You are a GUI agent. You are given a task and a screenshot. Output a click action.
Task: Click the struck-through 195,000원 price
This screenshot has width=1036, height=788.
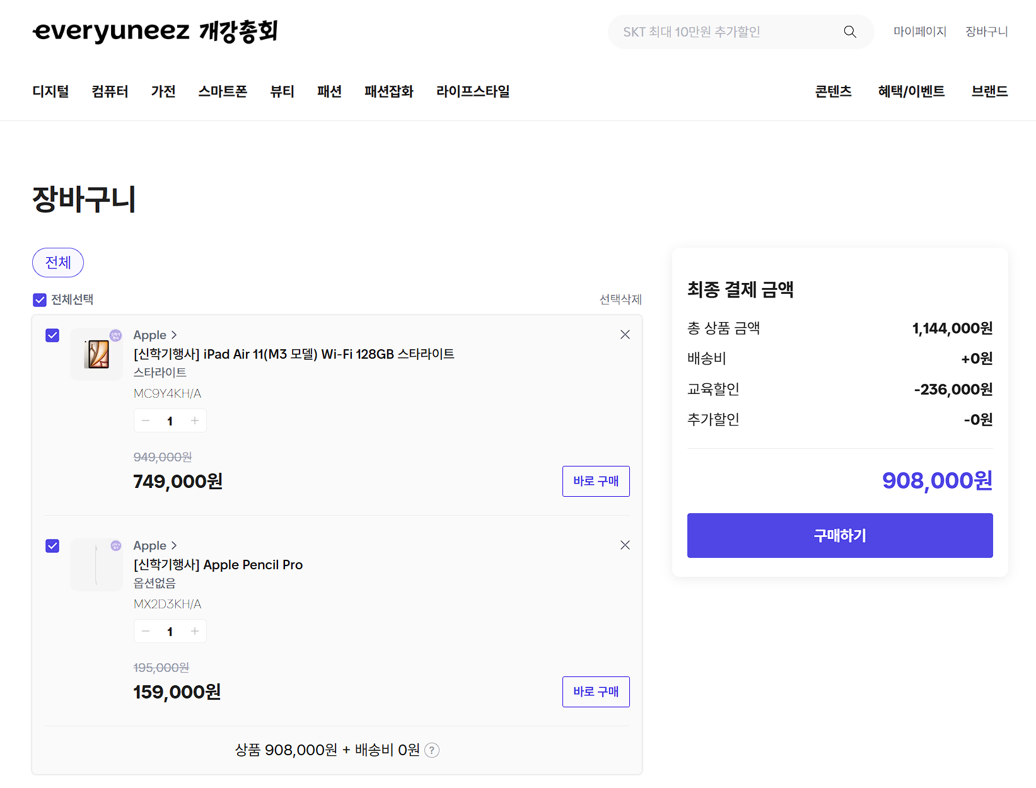pyautogui.click(x=161, y=668)
